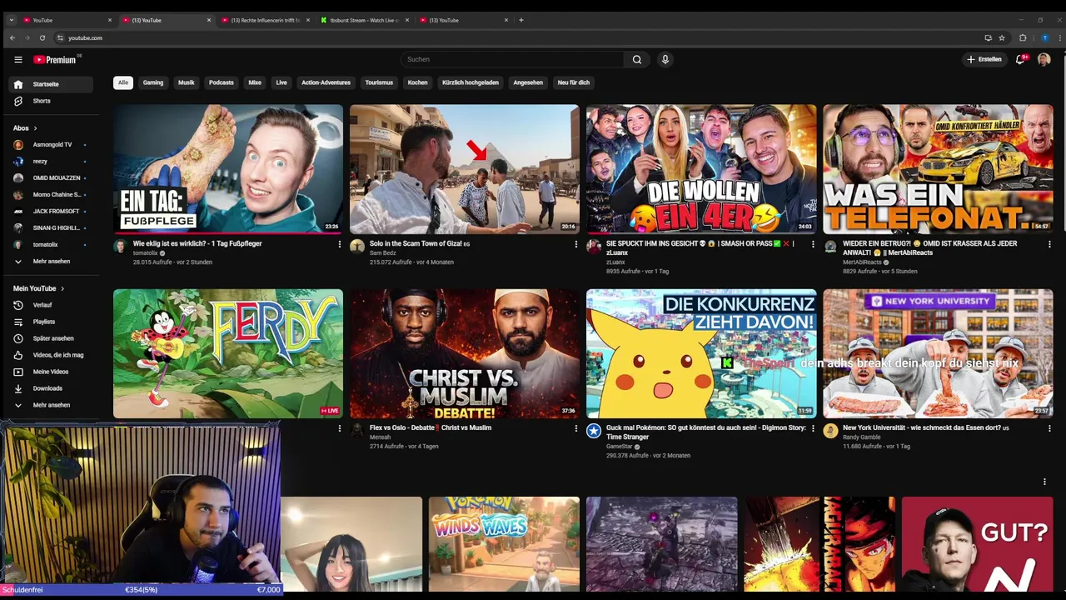Viewport: 1066px width, 600px height.
Task: Click the YouTube Premium logo
Action: pyautogui.click(x=55, y=59)
